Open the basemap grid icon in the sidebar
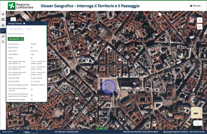This screenshot has height=134, width=207. 3,20
